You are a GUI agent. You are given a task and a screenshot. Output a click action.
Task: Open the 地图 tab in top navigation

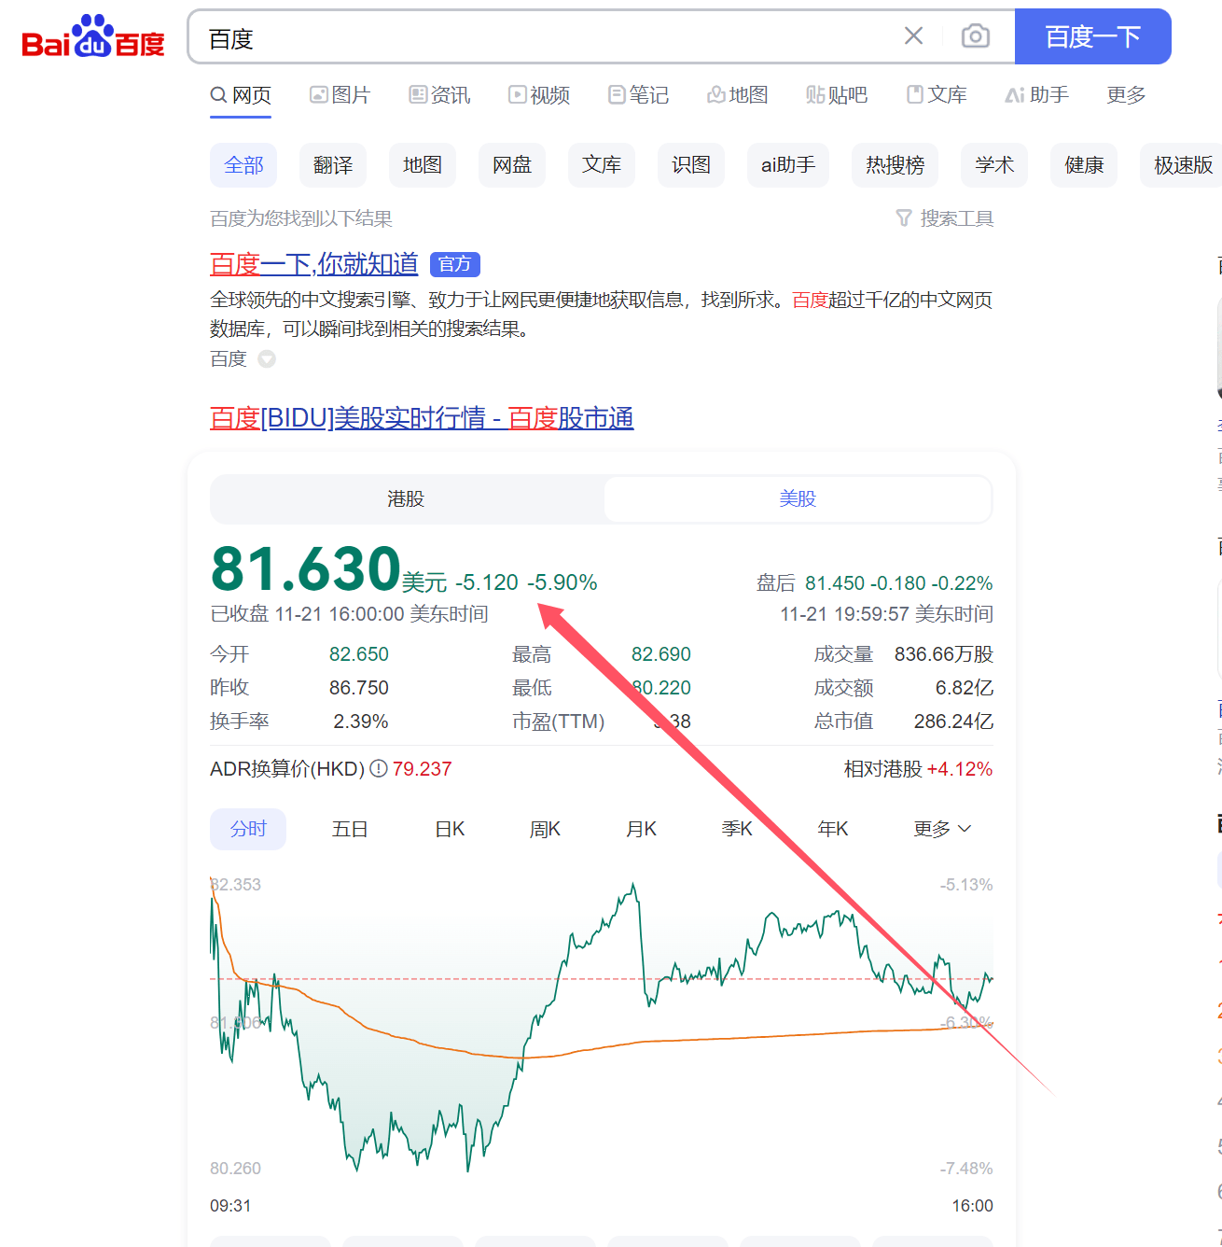click(x=738, y=95)
